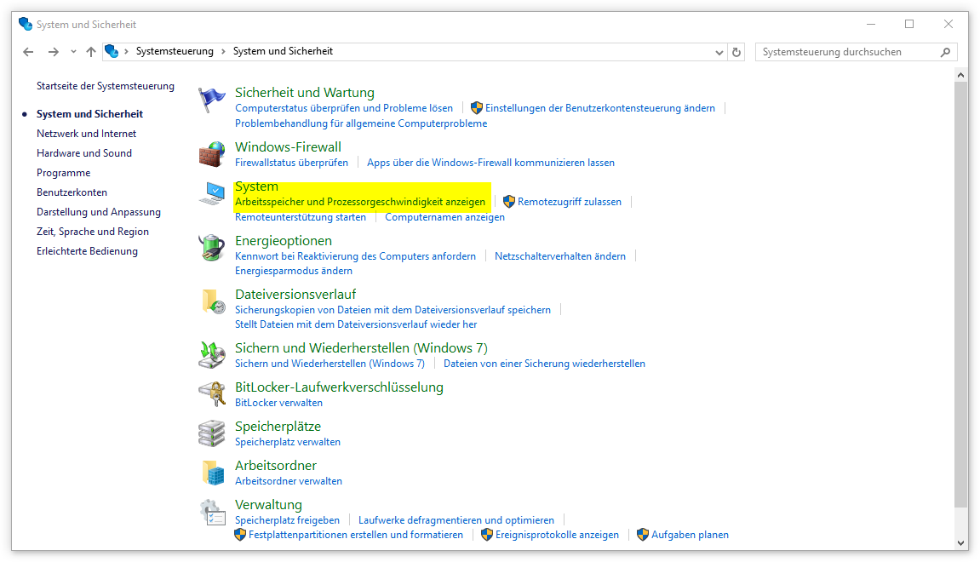Click Speicherplatz verwalten link

point(288,442)
